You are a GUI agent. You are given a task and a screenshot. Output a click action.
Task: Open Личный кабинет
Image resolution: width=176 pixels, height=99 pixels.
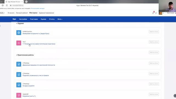[x=22, y=13]
